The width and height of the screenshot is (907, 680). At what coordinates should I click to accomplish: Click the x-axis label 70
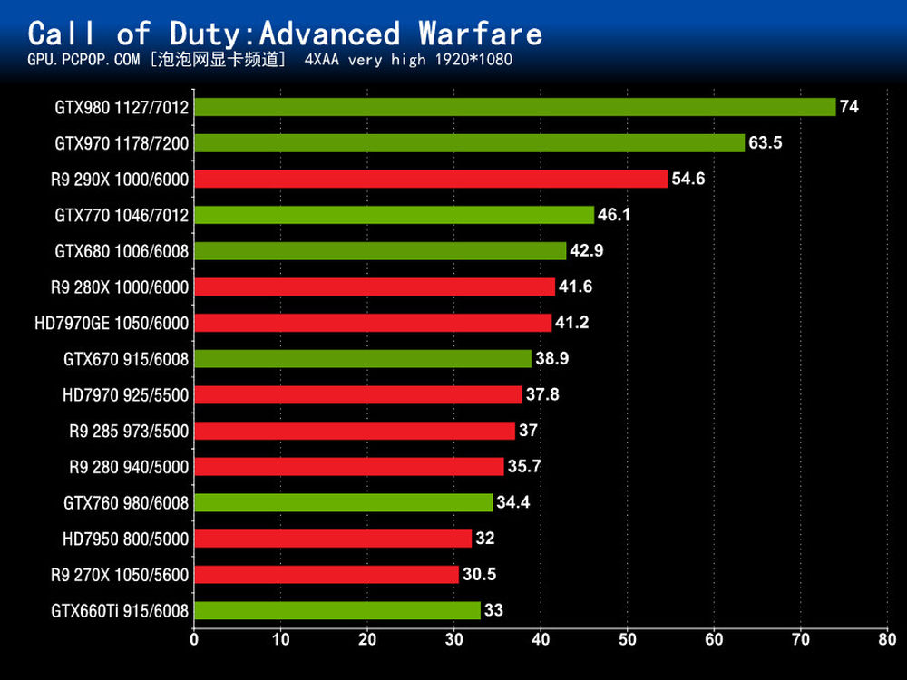[x=801, y=639]
